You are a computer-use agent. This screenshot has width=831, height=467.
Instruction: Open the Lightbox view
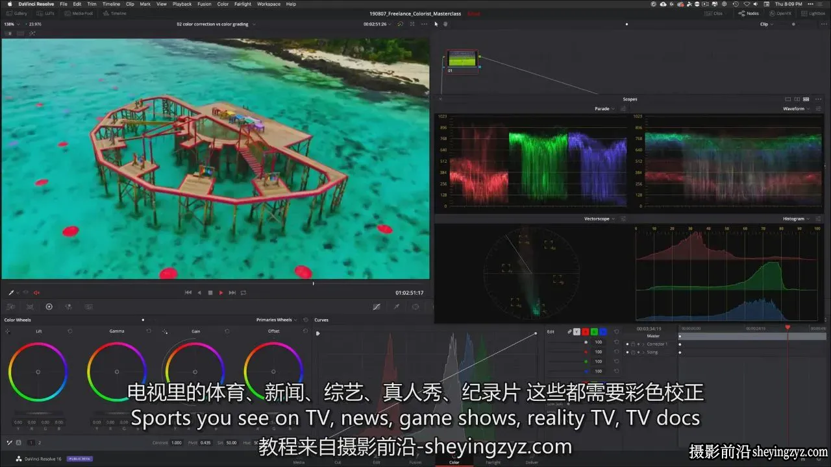[813, 13]
